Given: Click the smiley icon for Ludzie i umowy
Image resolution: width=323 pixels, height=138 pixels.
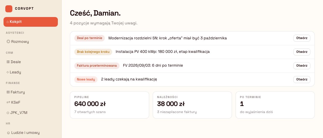Looking at the screenshot, I should pyautogui.click(x=8, y=133).
